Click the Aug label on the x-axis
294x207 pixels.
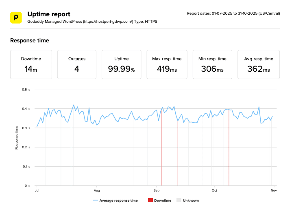[97, 190]
